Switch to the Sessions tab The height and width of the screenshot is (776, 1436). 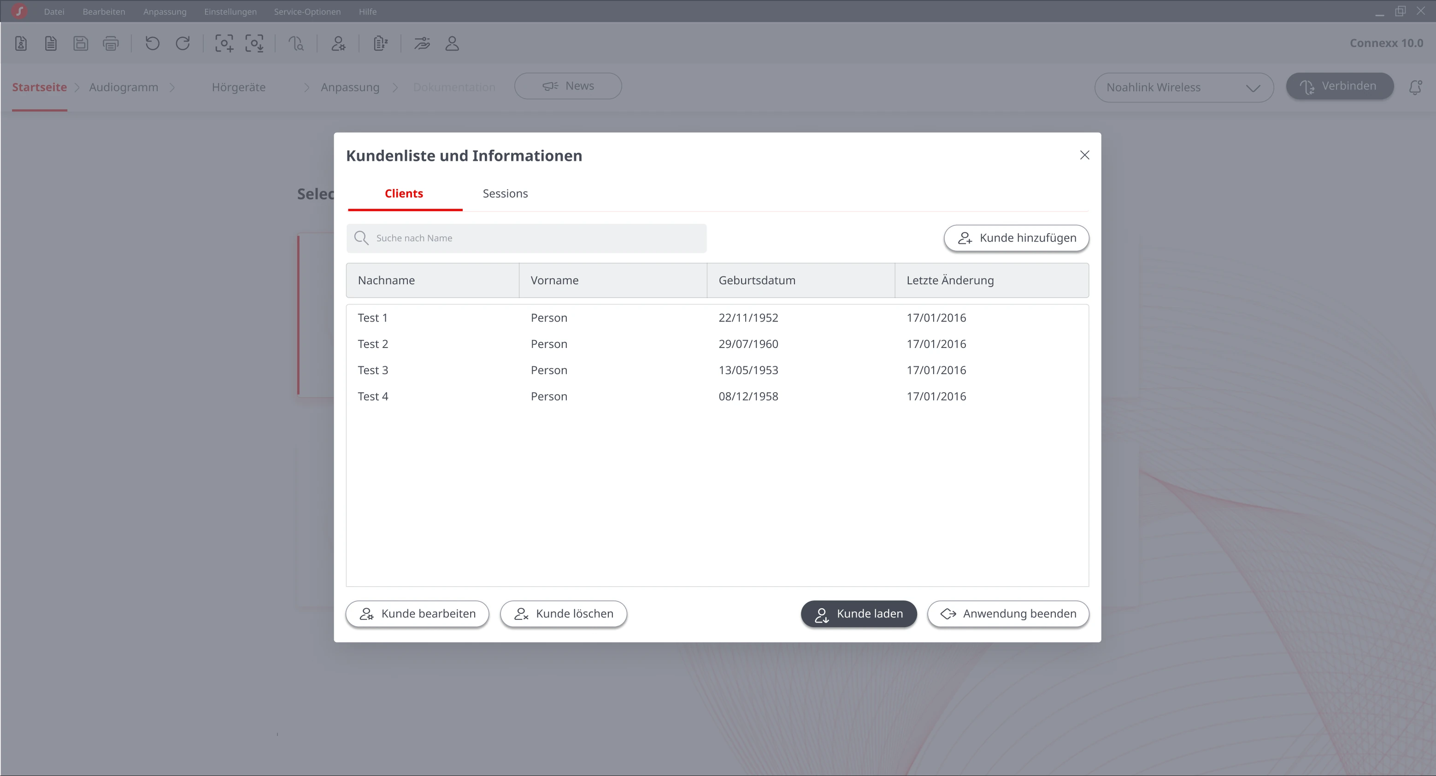[x=505, y=194]
